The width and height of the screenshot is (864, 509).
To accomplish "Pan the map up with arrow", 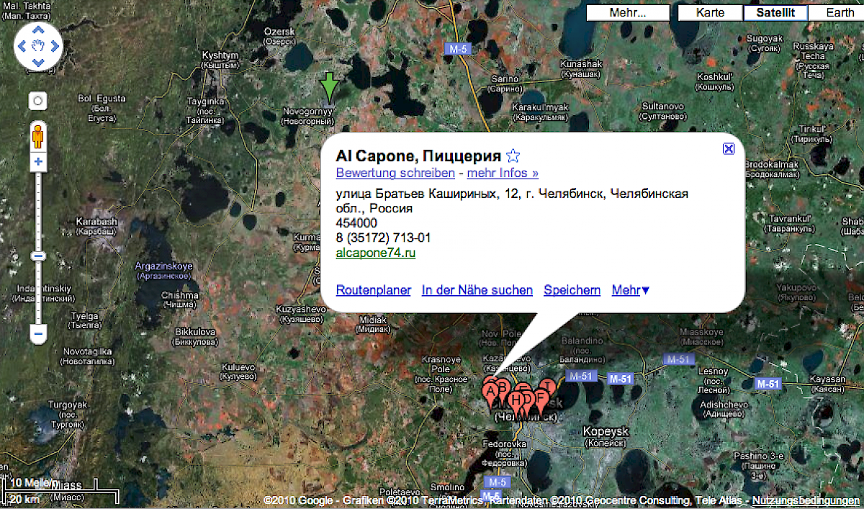I will pos(38,30).
